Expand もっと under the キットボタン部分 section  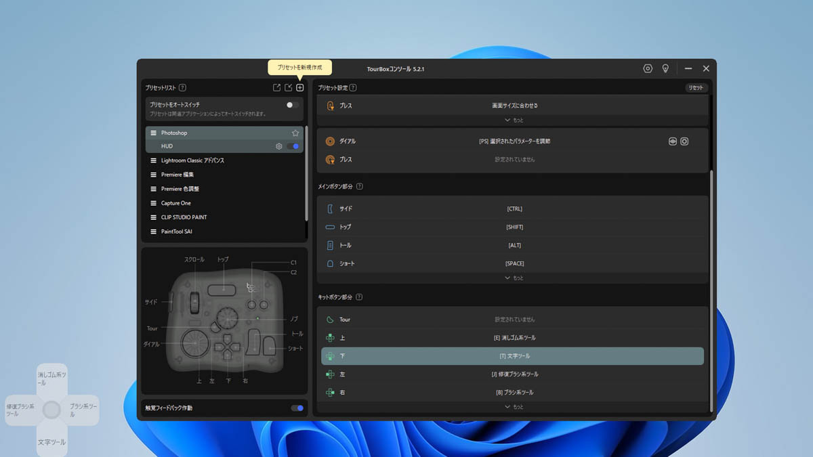tap(514, 407)
